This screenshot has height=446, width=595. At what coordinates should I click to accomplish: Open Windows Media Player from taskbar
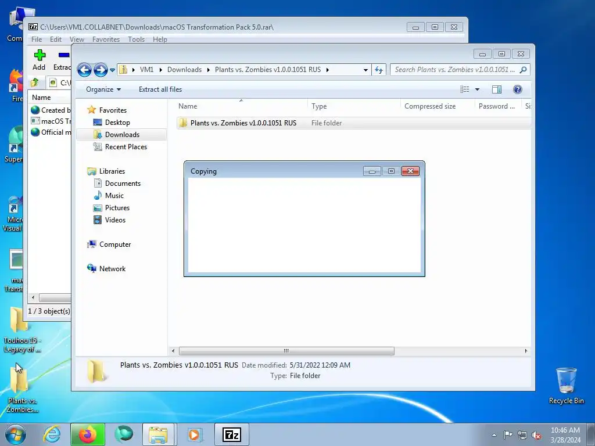point(194,434)
